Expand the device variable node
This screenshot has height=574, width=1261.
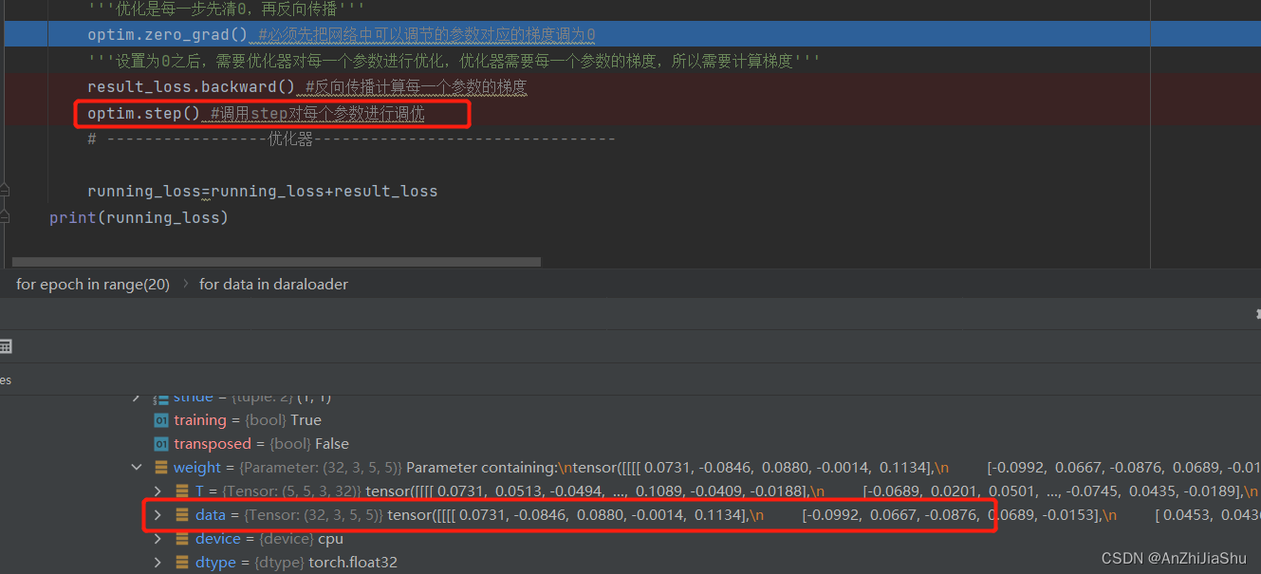[x=158, y=539]
